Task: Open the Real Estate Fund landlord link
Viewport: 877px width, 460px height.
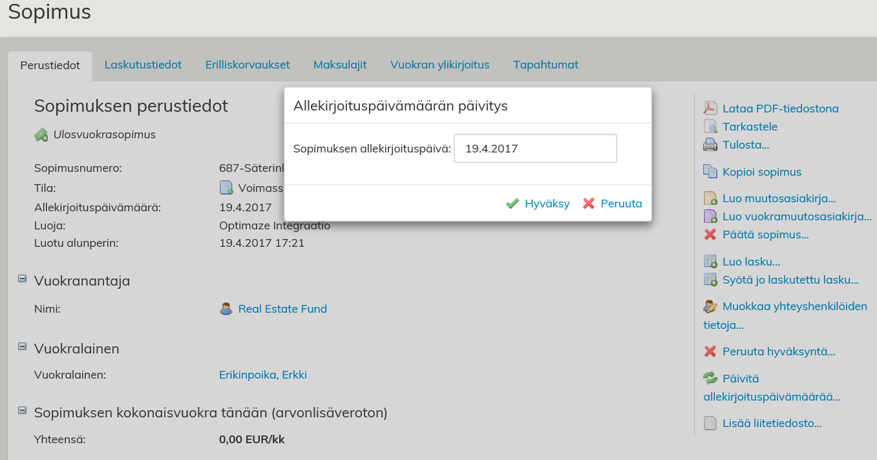Action: 282,309
